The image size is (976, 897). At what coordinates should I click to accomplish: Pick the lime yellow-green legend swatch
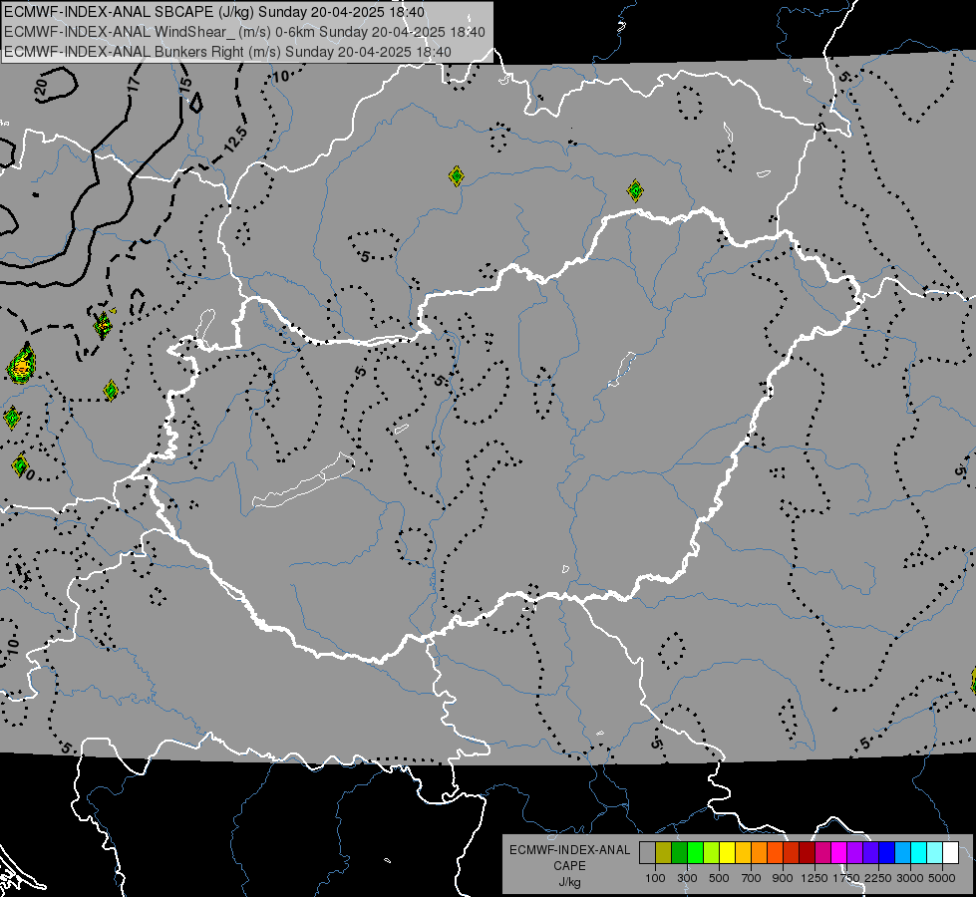711,852
